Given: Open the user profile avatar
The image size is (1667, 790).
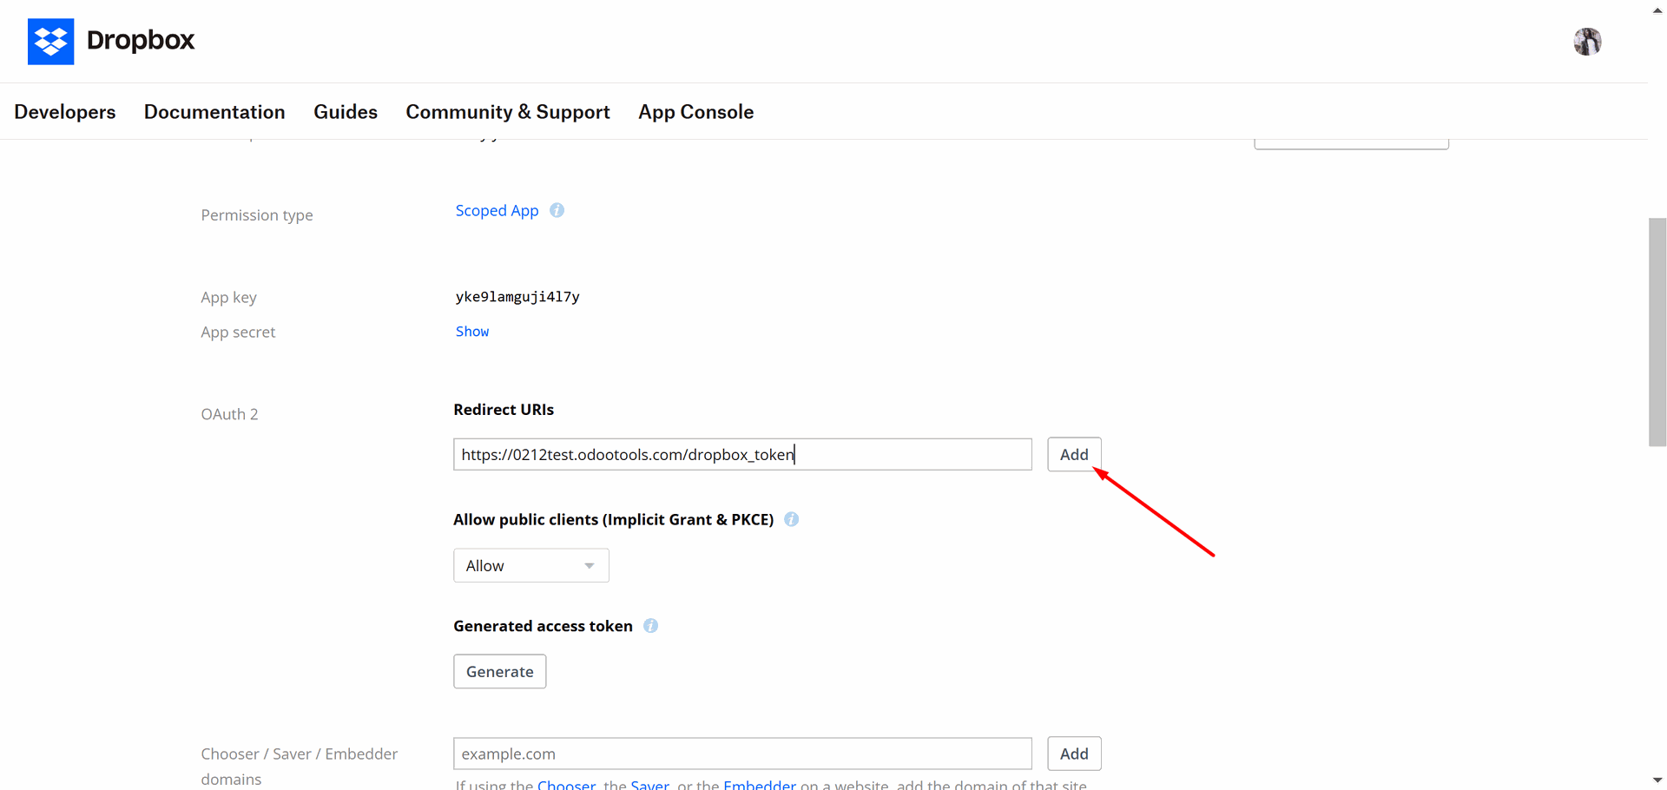Looking at the screenshot, I should click(1587, 41).
